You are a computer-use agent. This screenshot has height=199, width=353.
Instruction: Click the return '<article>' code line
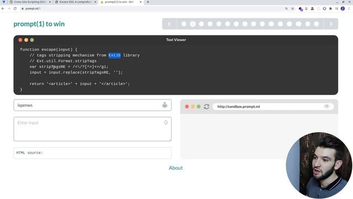(x=79, y=84)
